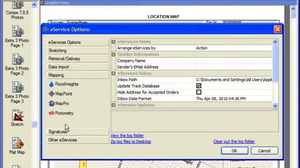Viewport: 300px width, 168px height.
Task: Select the Sketching category
Action: (78, 51)
